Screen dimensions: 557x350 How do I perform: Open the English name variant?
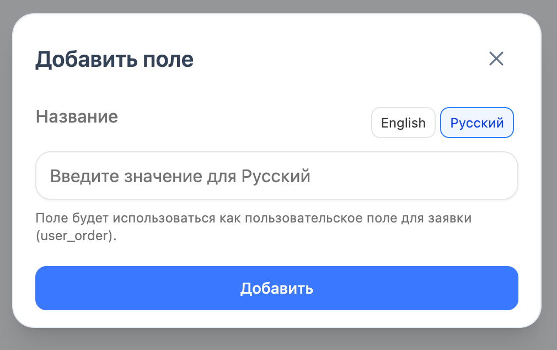[403, 123]
